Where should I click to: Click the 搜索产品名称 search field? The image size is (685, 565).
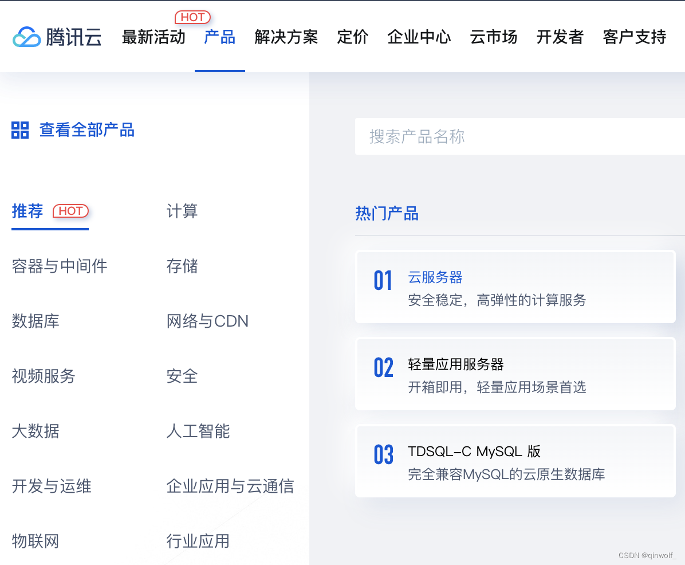pos(515,136)
